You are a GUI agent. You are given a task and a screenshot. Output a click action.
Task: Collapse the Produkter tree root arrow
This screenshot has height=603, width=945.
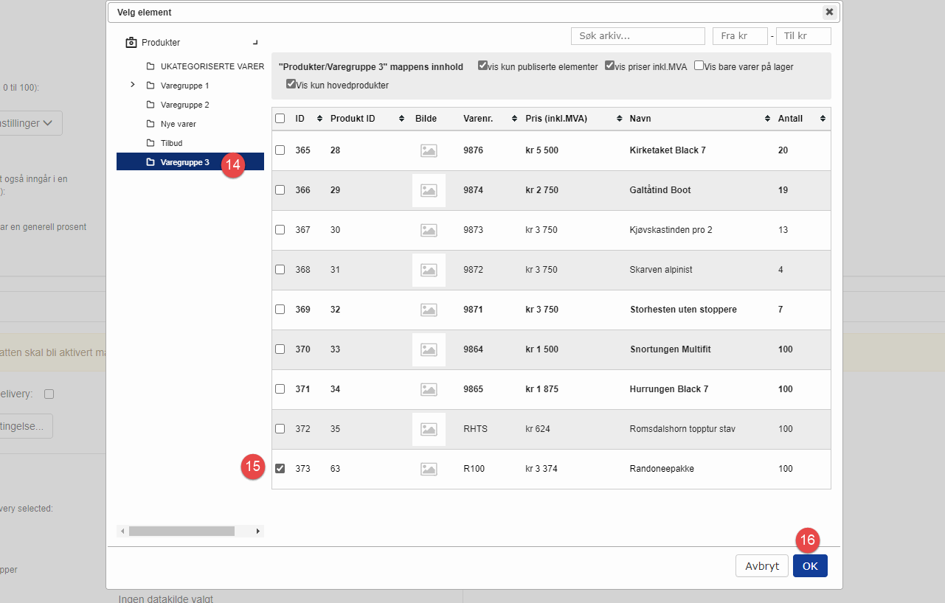(255, 43)
